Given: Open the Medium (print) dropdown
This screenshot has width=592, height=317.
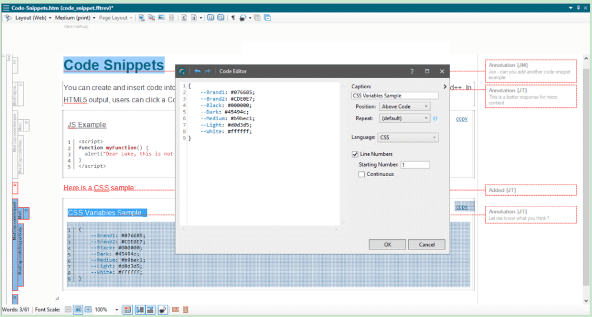Looking at the screenshot, I should [75, 18].
